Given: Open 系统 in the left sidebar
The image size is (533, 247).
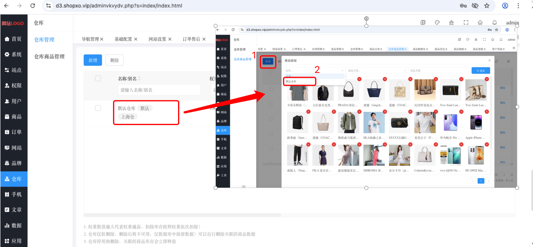Looking at the screenshot, I should [x=14, y=55].
